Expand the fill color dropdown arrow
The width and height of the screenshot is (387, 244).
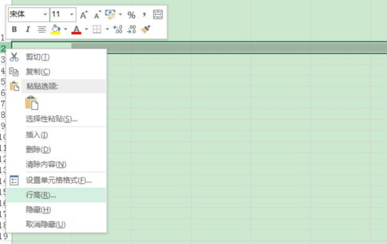[66, 29]
